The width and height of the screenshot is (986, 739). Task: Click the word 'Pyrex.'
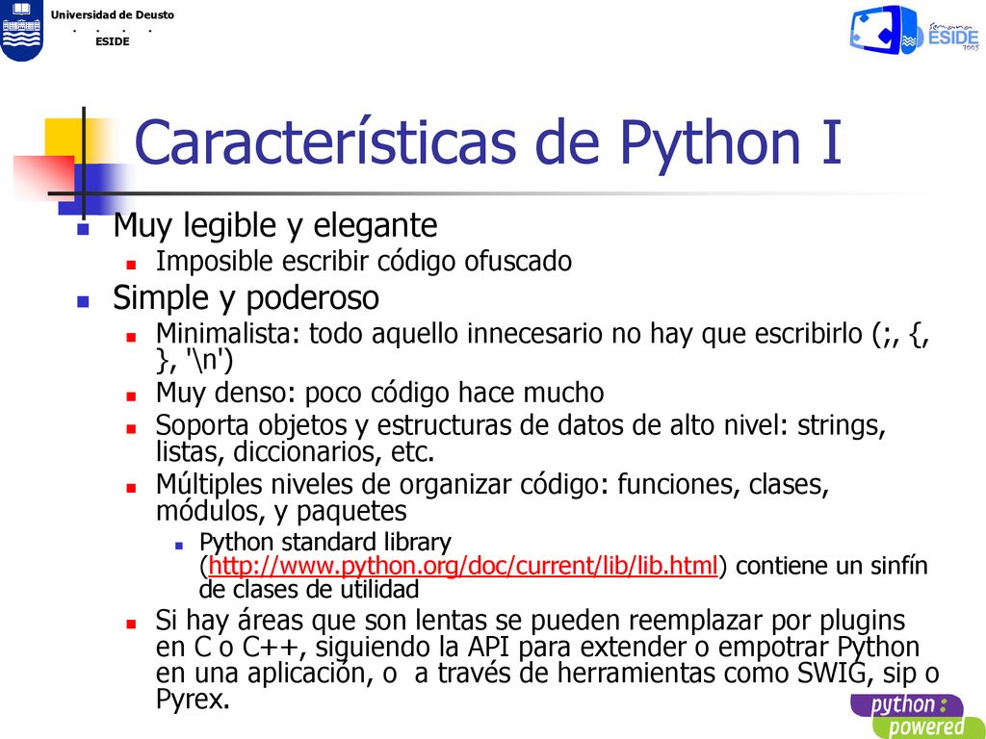click(x=193, y=701)
